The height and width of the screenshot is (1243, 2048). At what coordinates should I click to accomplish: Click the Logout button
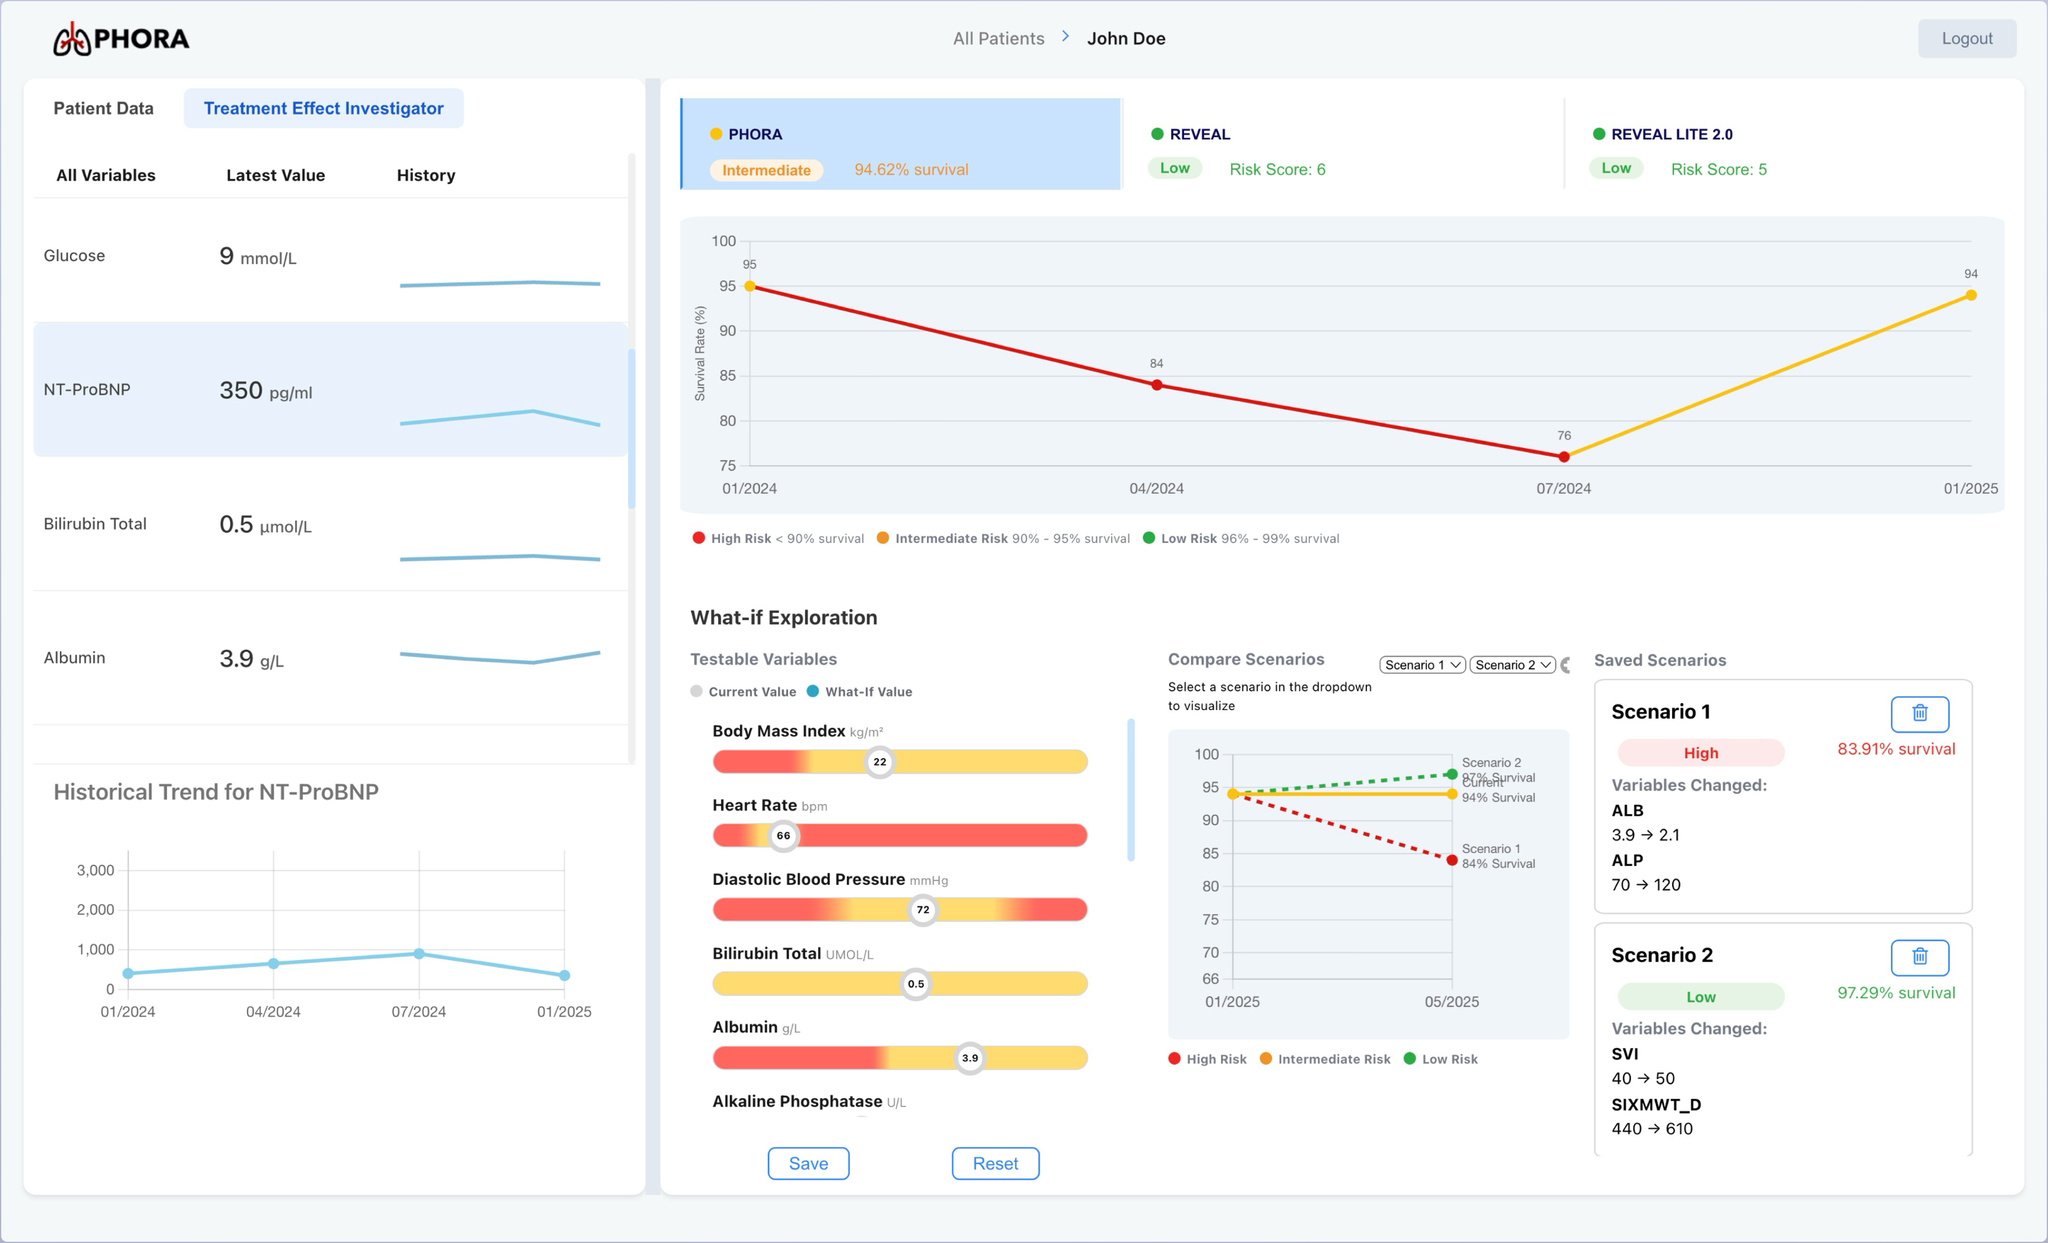tap(1967, 38)
